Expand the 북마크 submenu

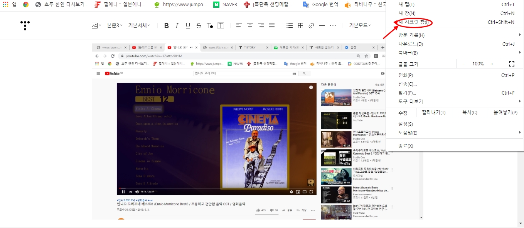click(455, 53)
